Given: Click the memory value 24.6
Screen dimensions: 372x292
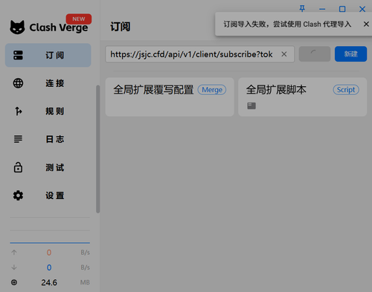Looking at the screenshot, I should tap(49, 282).
